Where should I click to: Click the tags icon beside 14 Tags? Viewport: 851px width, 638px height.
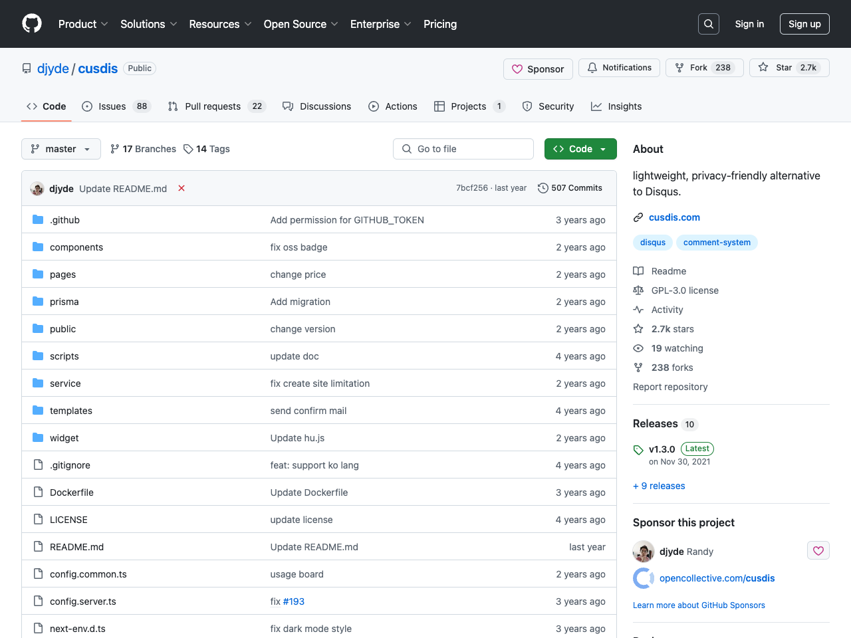point(188,149)
